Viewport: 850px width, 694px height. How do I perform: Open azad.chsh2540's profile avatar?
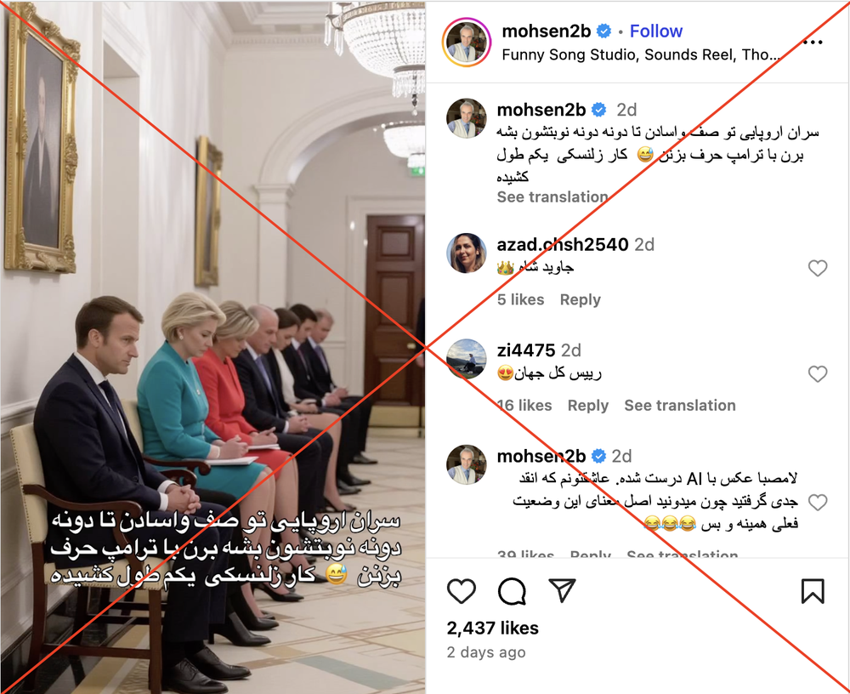pos(466,253)
